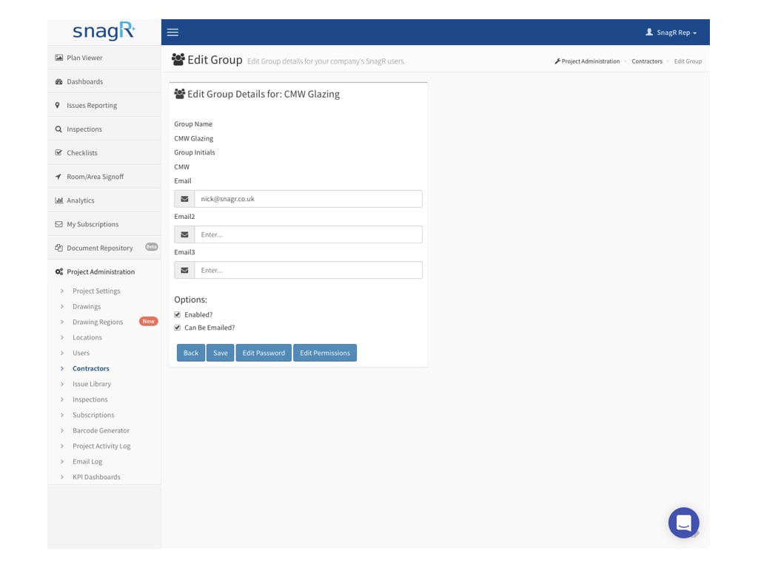Open Checklists menu item
Screen dimensions: 758x568
tap(104, 152)
